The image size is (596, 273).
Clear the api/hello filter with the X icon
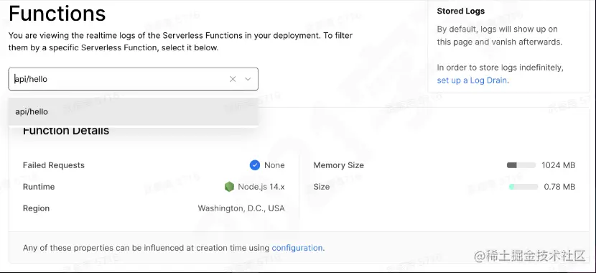(x=233, y=79)
